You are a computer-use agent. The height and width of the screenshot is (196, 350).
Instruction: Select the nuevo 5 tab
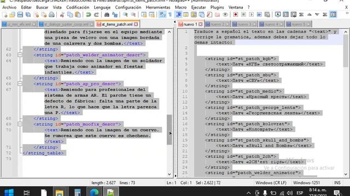point(299,24)
